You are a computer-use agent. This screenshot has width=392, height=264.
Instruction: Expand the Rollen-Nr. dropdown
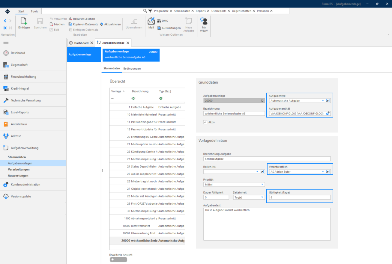coord(257,172)
